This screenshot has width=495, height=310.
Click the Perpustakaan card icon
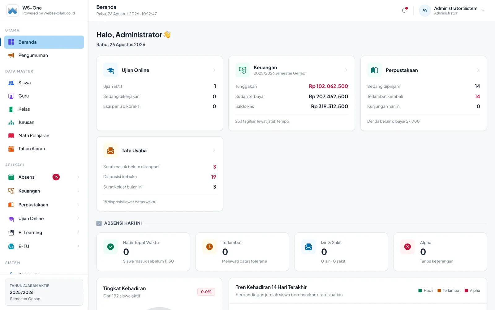374,70
